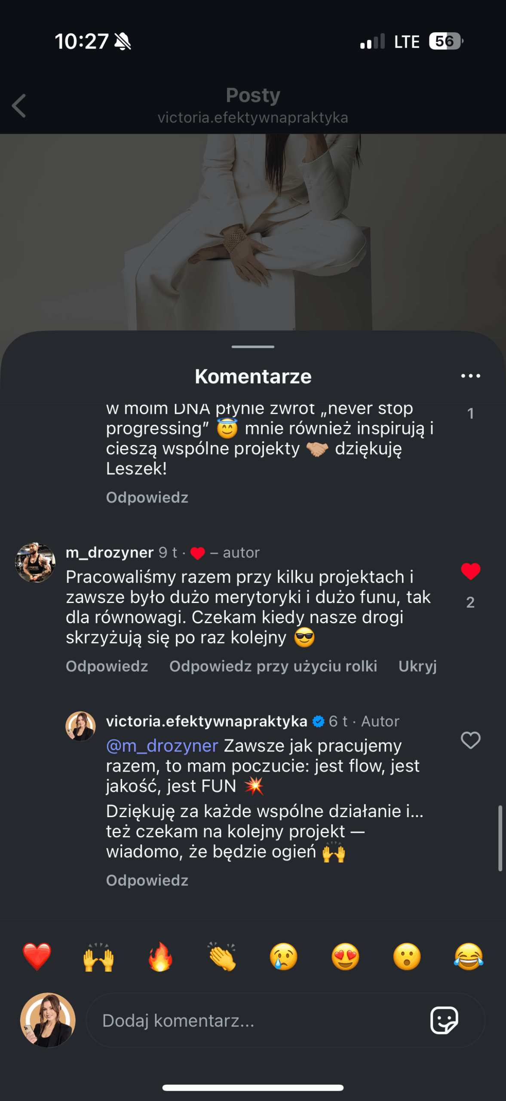
Task: Tap the back arrow to leave Posty
Action: coord(19,105)
